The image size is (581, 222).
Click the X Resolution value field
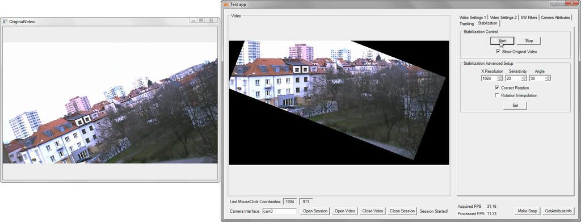(489, 78)
